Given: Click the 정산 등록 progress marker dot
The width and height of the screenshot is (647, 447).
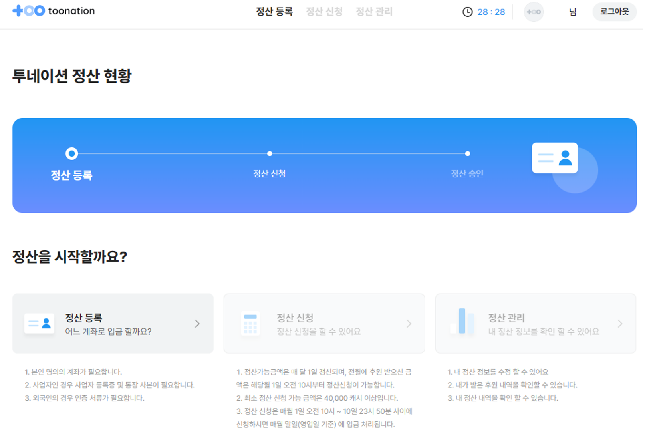Looking at the screenshot, I should coord(72,153).
